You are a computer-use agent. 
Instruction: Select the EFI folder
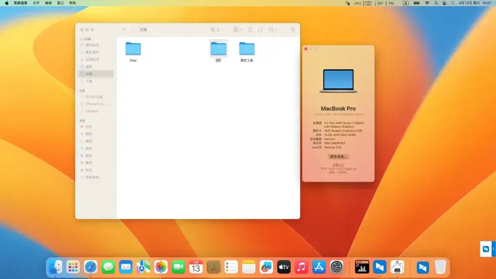click(x=218, y=51)
